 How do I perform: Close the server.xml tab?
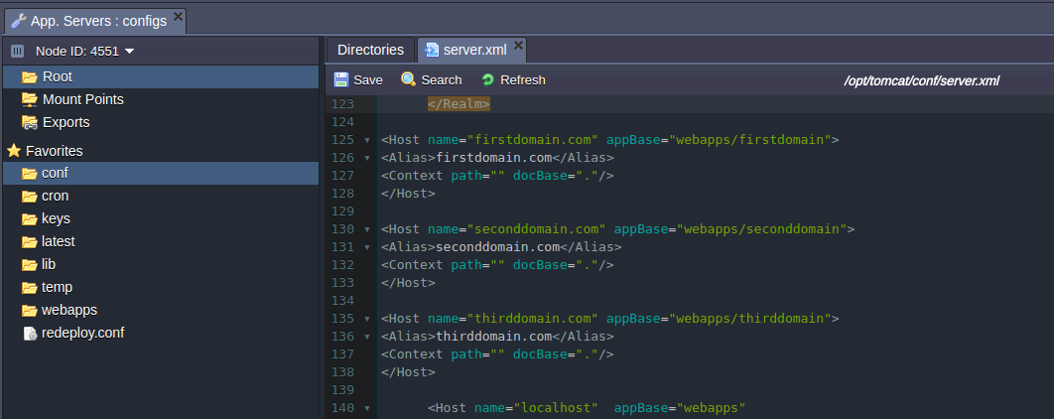(x=518, y=45)
